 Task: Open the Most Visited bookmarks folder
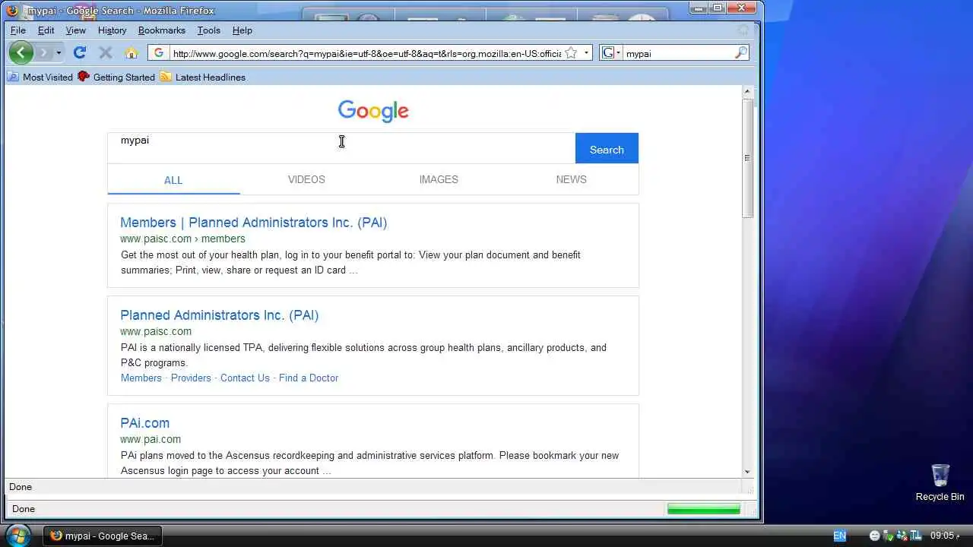tap(40, 77)
